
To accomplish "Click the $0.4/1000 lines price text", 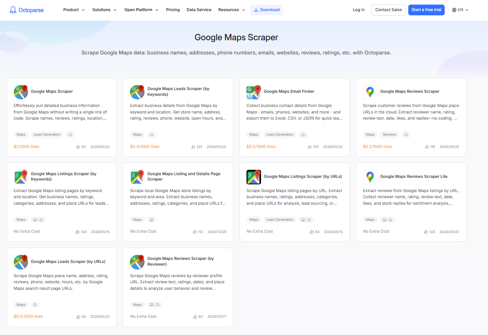I will (x=145, y=147).
